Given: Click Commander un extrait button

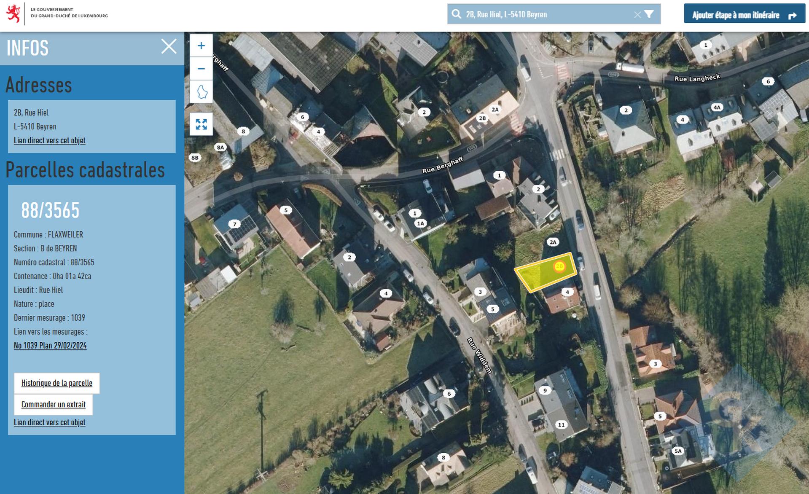Looking at the screenshot, I should coord(54,404).
